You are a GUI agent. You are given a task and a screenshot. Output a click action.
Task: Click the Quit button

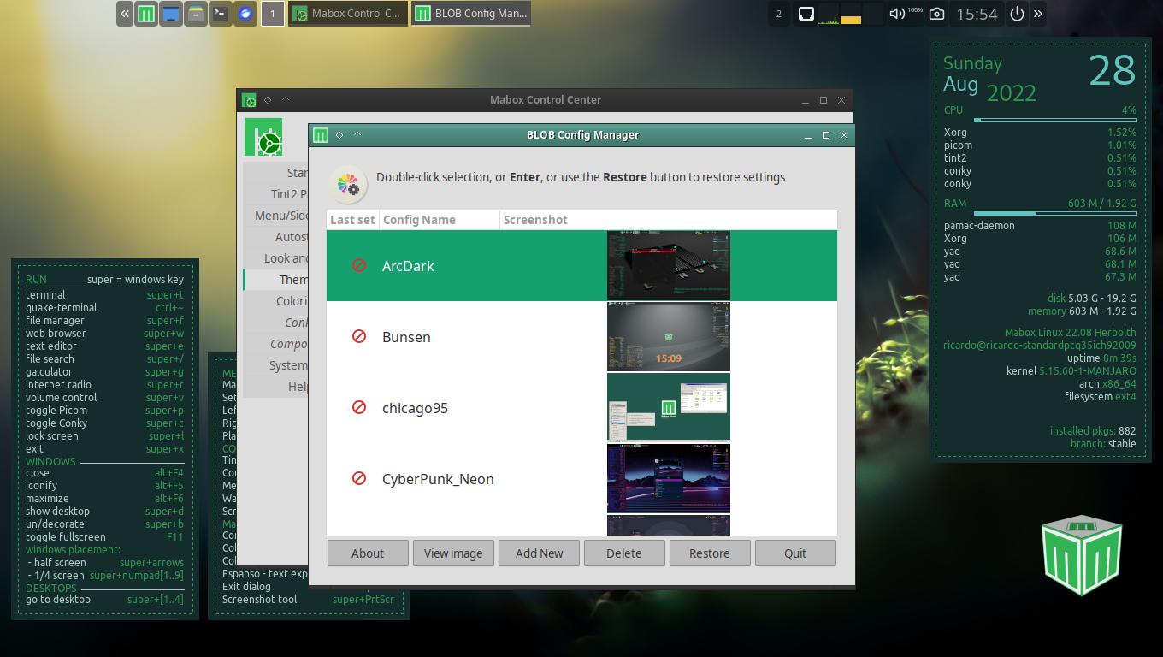coord(795,553)
